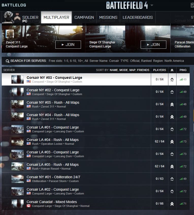Viewport: 194px width, 215px height.
Task: Click the soldier avatar icon next to Soldier tab
Action: (8, 17)
